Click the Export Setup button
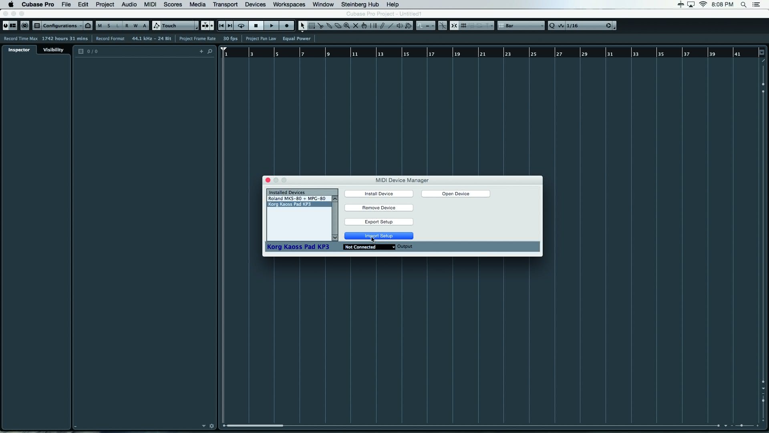 coord(379,222)
